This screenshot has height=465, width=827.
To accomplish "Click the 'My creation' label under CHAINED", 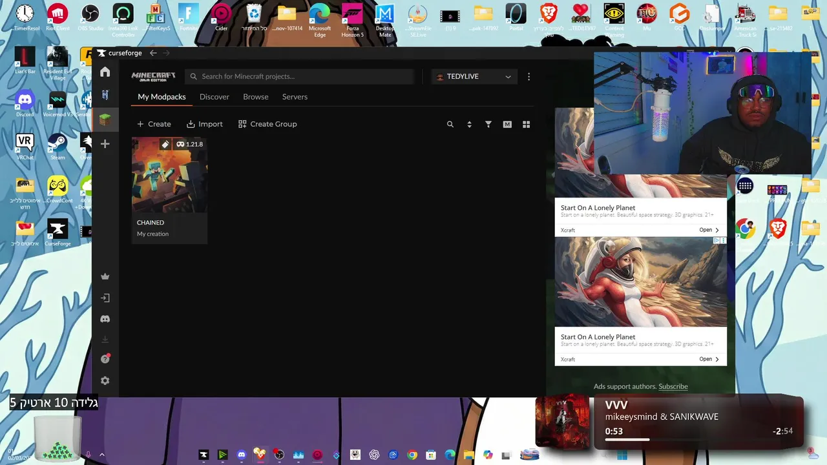I will click(x=152, y=234).
